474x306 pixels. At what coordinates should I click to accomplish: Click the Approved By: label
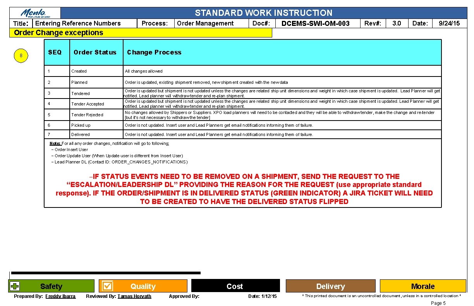(184, 296)
